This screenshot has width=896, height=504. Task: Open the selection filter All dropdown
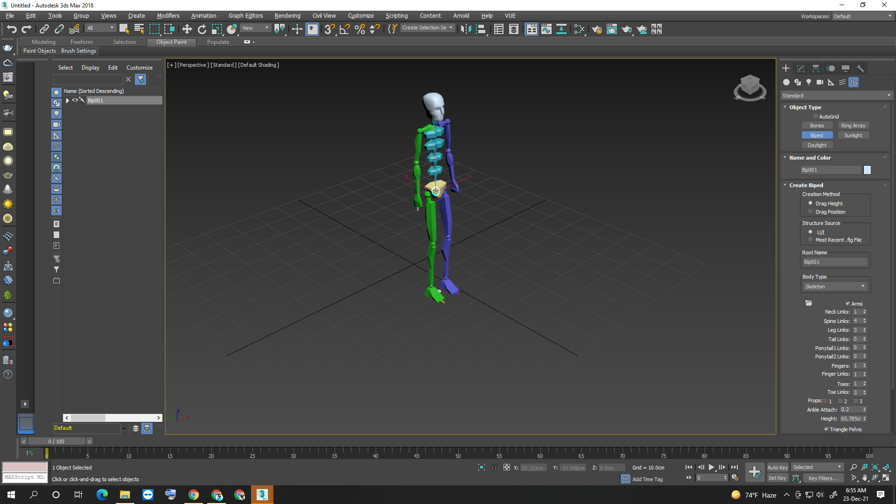pyautogui.click(x=100, y=28)
